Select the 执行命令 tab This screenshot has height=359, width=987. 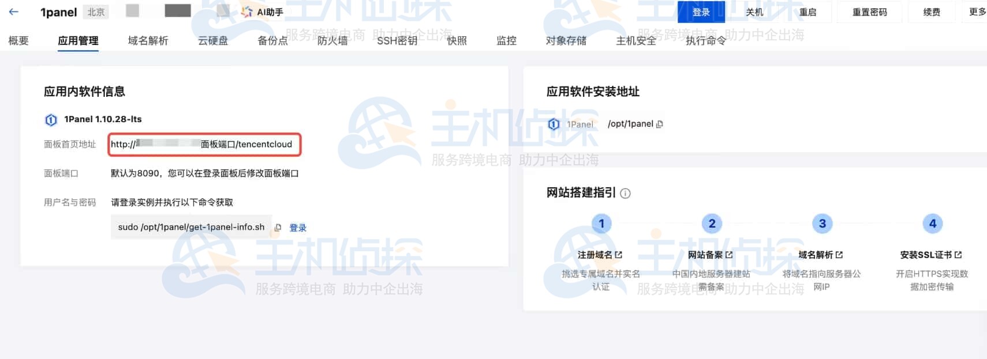(705, 41)
